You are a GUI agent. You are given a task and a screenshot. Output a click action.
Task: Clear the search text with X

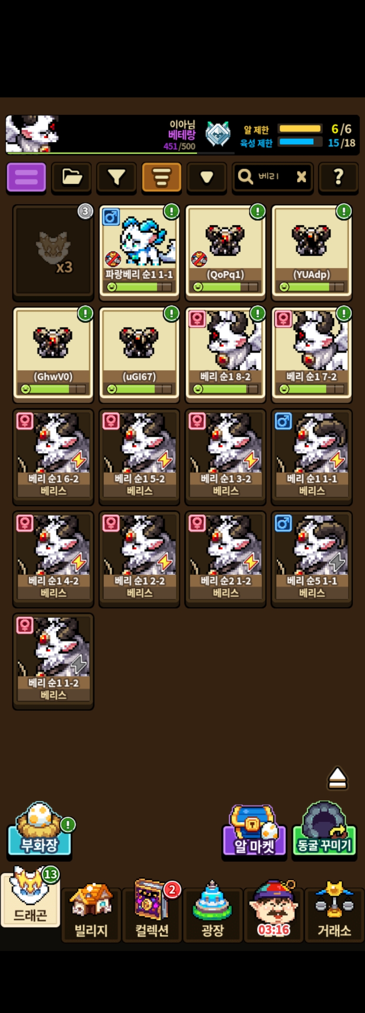301,176
